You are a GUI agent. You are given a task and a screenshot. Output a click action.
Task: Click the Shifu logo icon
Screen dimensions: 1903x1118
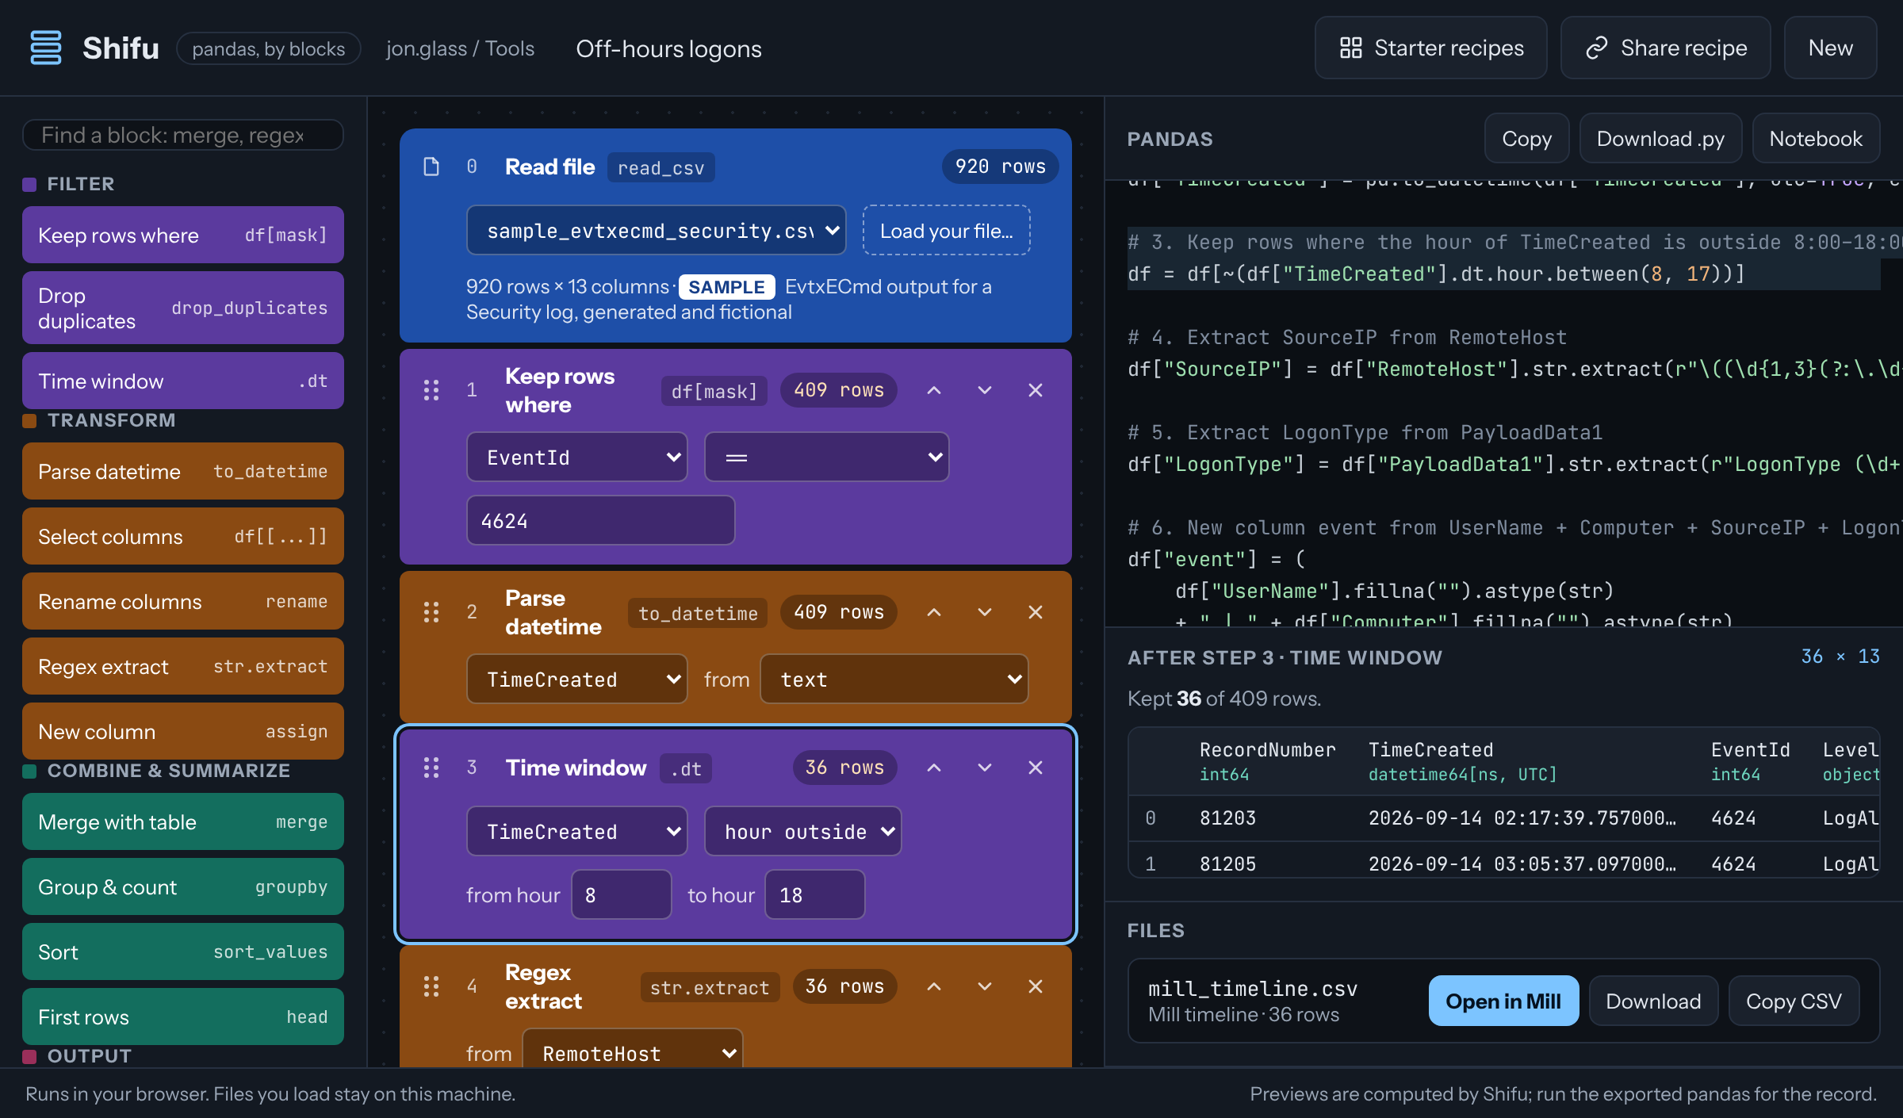[45, 48]
